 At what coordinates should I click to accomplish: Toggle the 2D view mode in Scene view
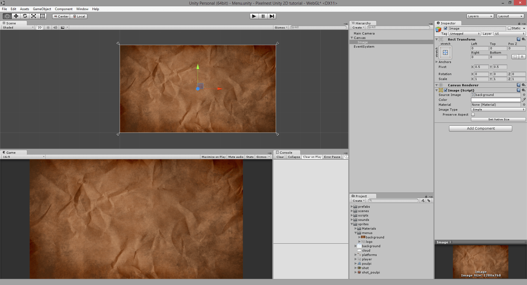coord(39,27)
